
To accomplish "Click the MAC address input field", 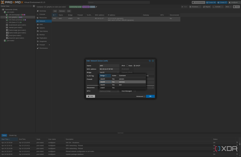I will pos(109,69).
